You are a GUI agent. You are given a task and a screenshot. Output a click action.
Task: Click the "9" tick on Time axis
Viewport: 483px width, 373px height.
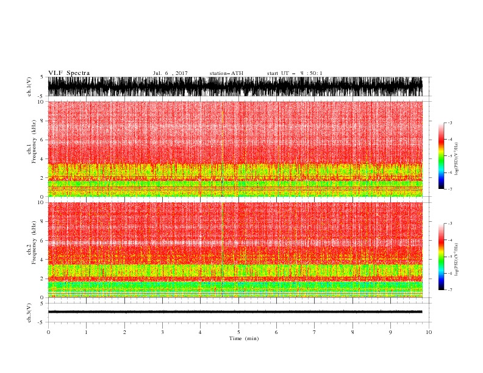point(390,332)
